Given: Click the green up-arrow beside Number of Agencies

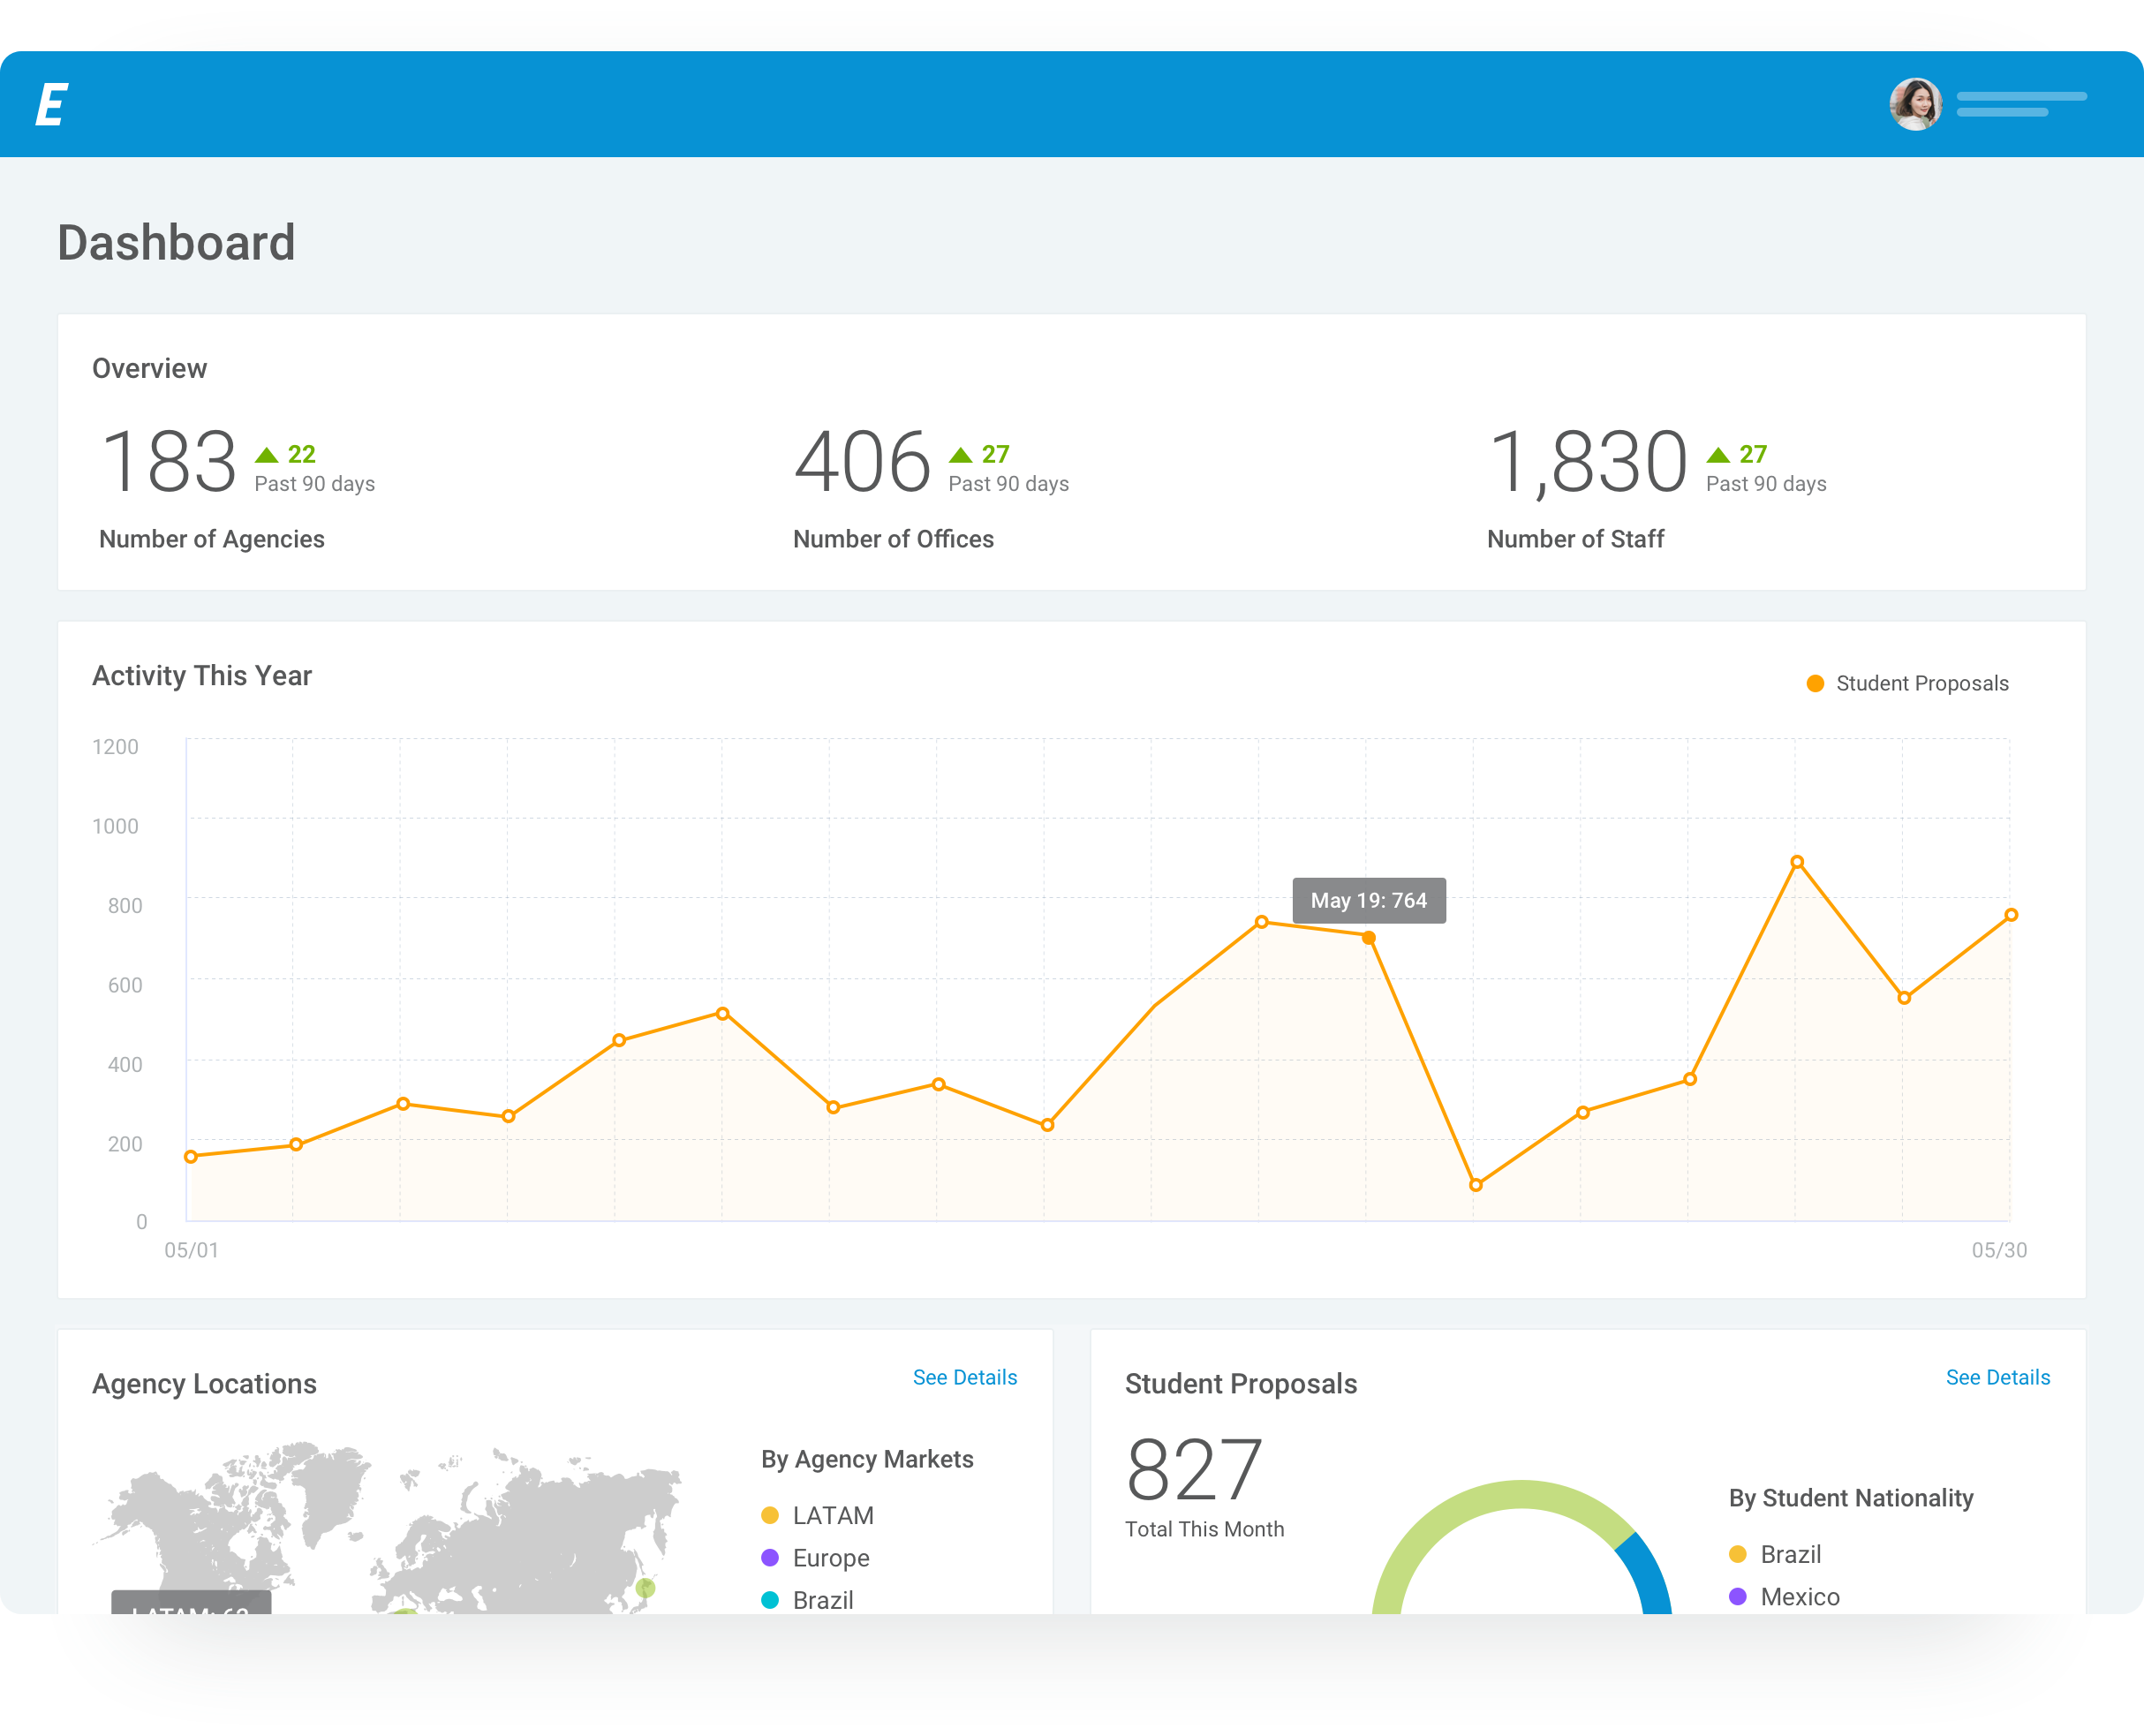Looking at the screenshot, I should (x=267, y=455).
